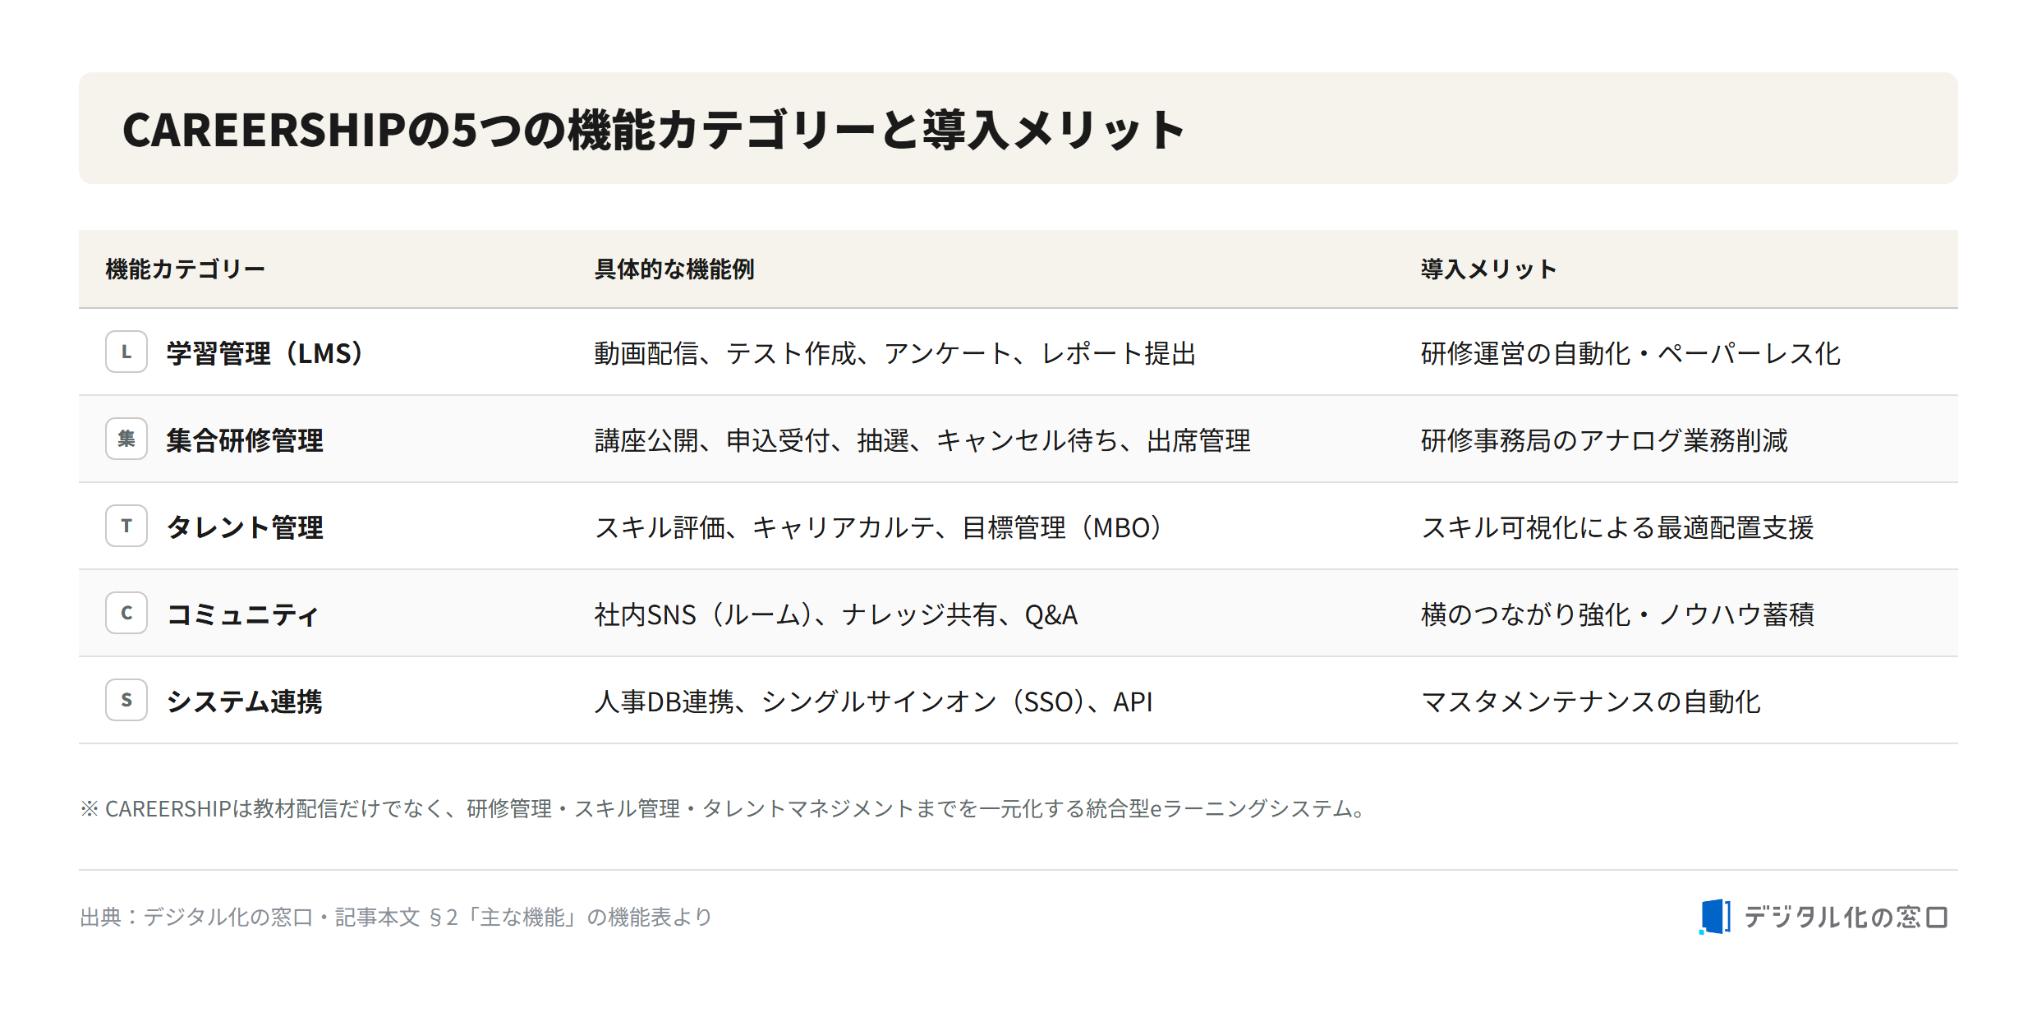The width and height of the screenshot is (2037, 1012).
Task: Click the ※ footnote about CAREERSHIP
Action: 724,808
